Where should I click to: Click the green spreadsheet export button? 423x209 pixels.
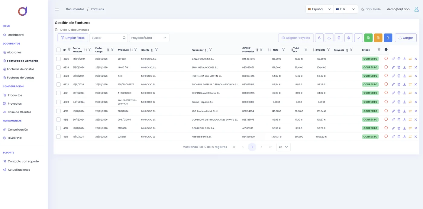point(368,38)
